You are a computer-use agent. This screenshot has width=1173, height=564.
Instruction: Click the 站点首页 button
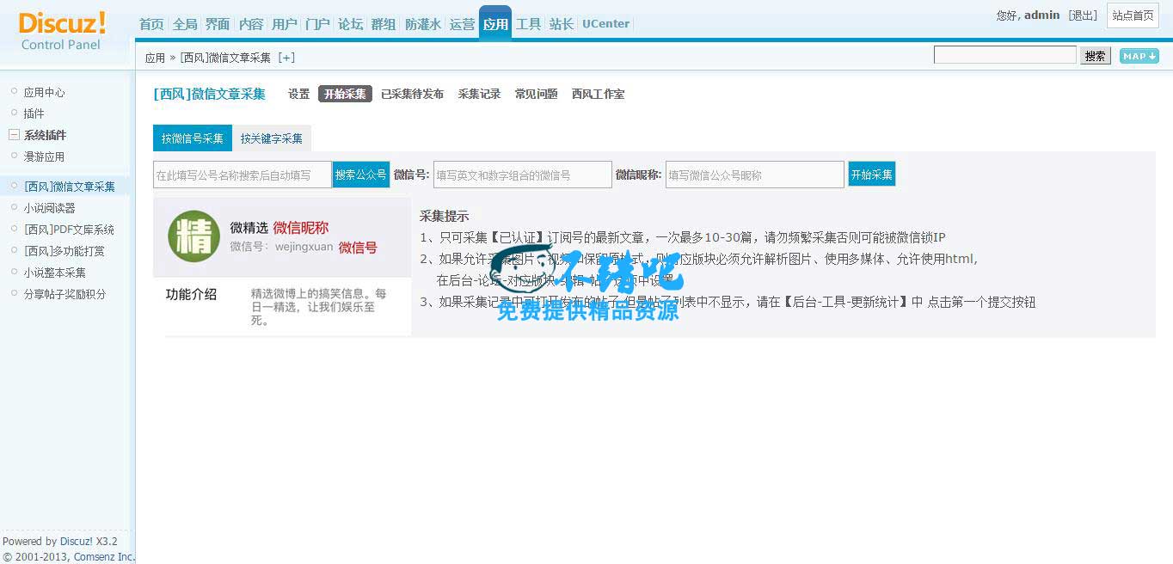coord(1133,15)
